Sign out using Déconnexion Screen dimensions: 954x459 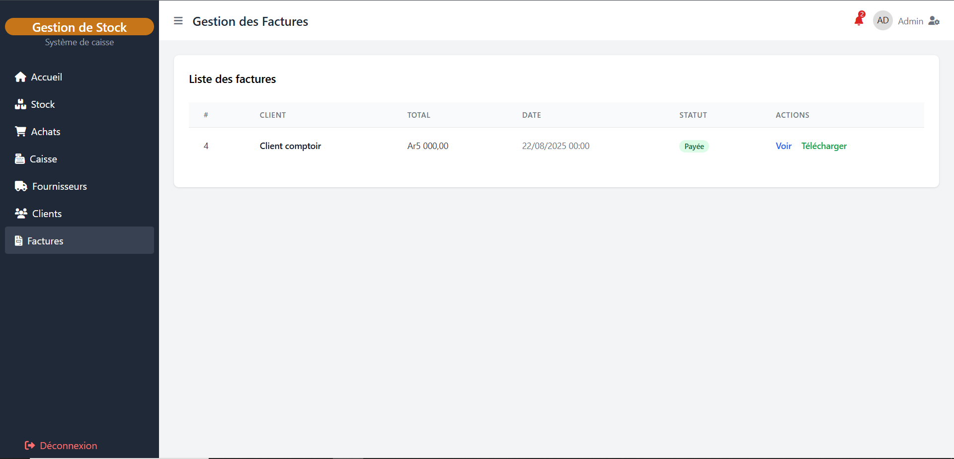pyautogui.click(x=68, y=446)
